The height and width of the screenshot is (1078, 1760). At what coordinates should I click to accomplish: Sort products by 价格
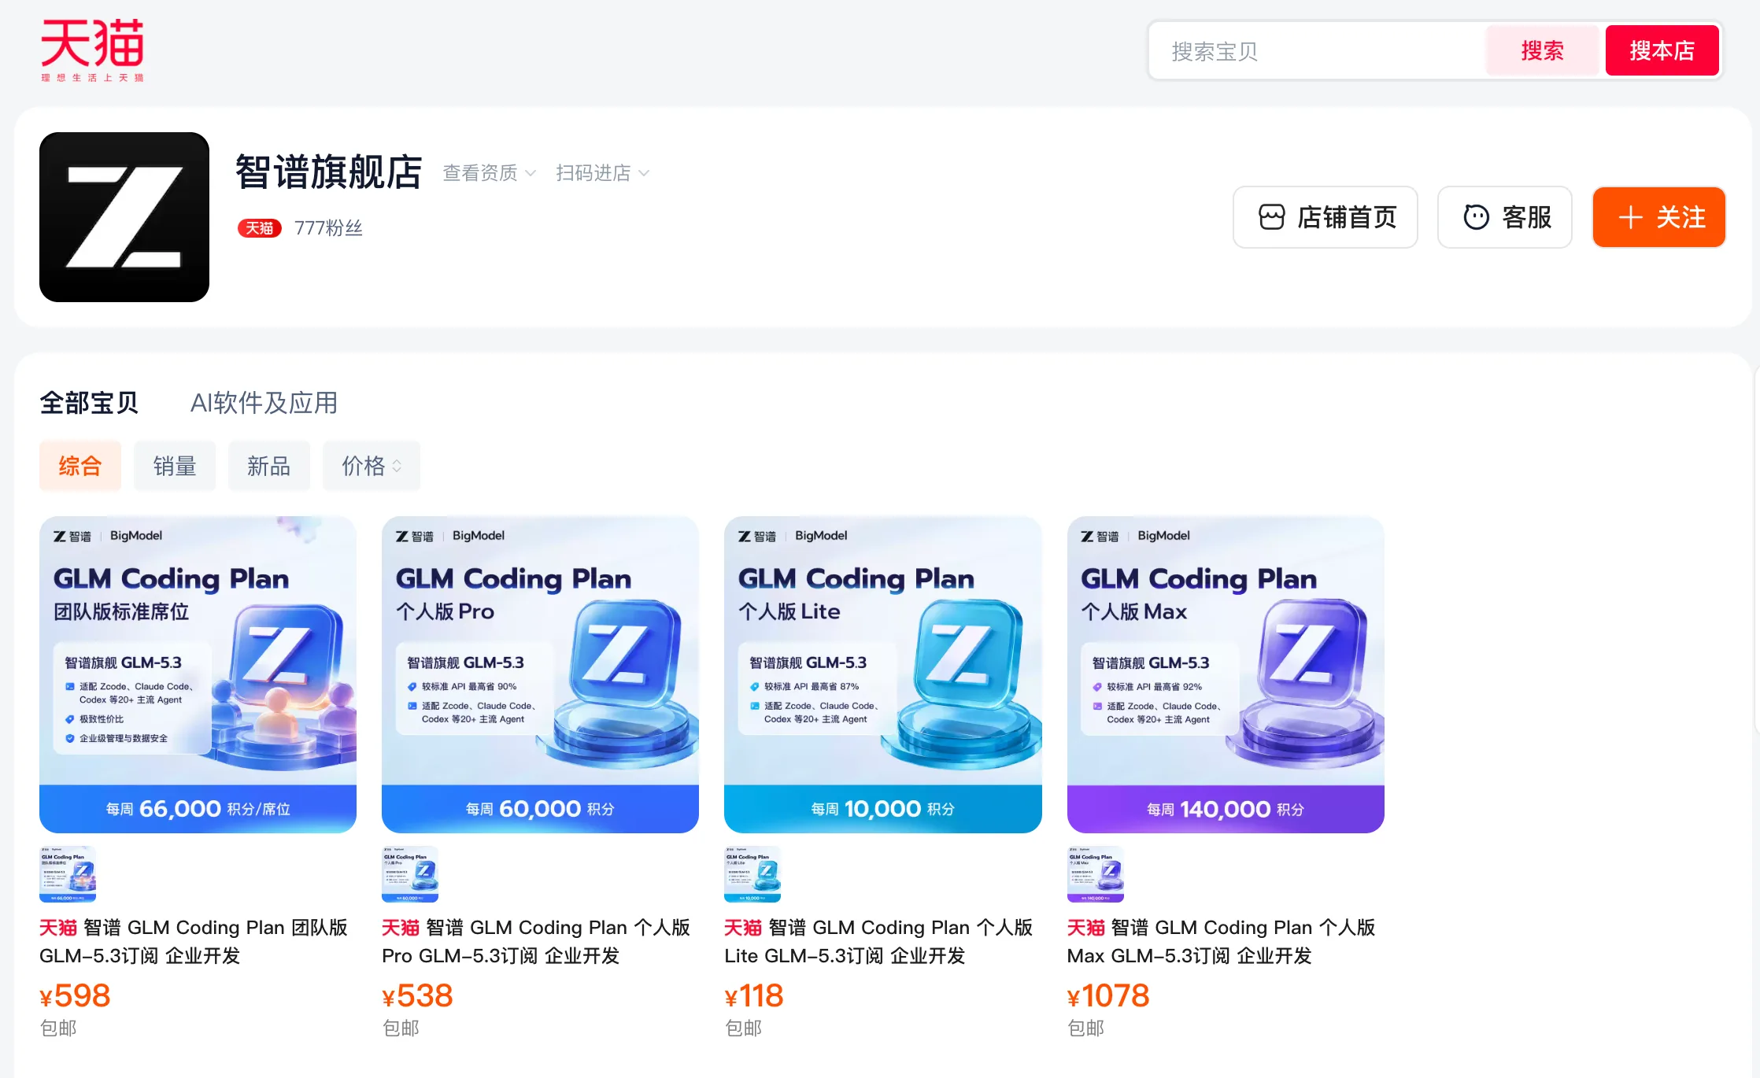coord(372,466)
